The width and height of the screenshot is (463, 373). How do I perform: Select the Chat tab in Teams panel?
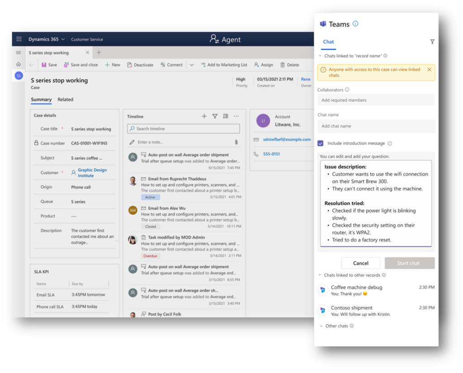328,42
